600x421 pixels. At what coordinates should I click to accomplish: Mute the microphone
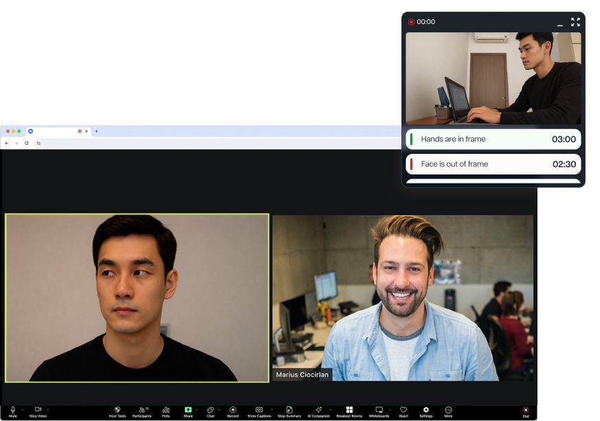(13, 411)
